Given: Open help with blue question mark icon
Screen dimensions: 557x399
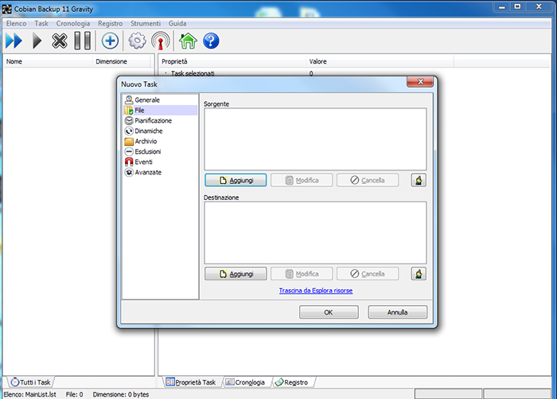Looking at the screenshot, I should (x=211, y=41).
